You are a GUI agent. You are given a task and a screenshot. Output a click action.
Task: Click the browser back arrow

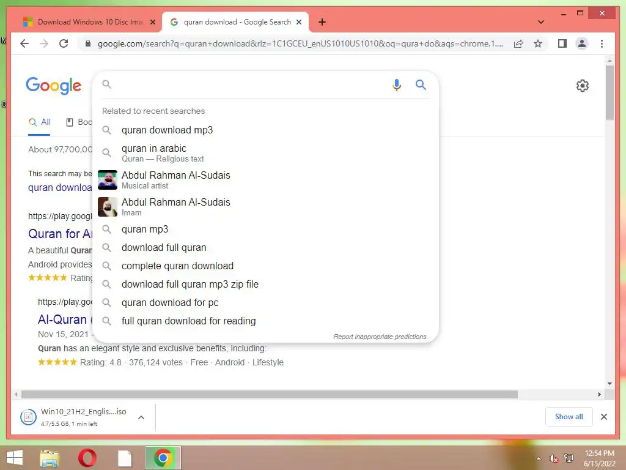[x=24, y=43]
